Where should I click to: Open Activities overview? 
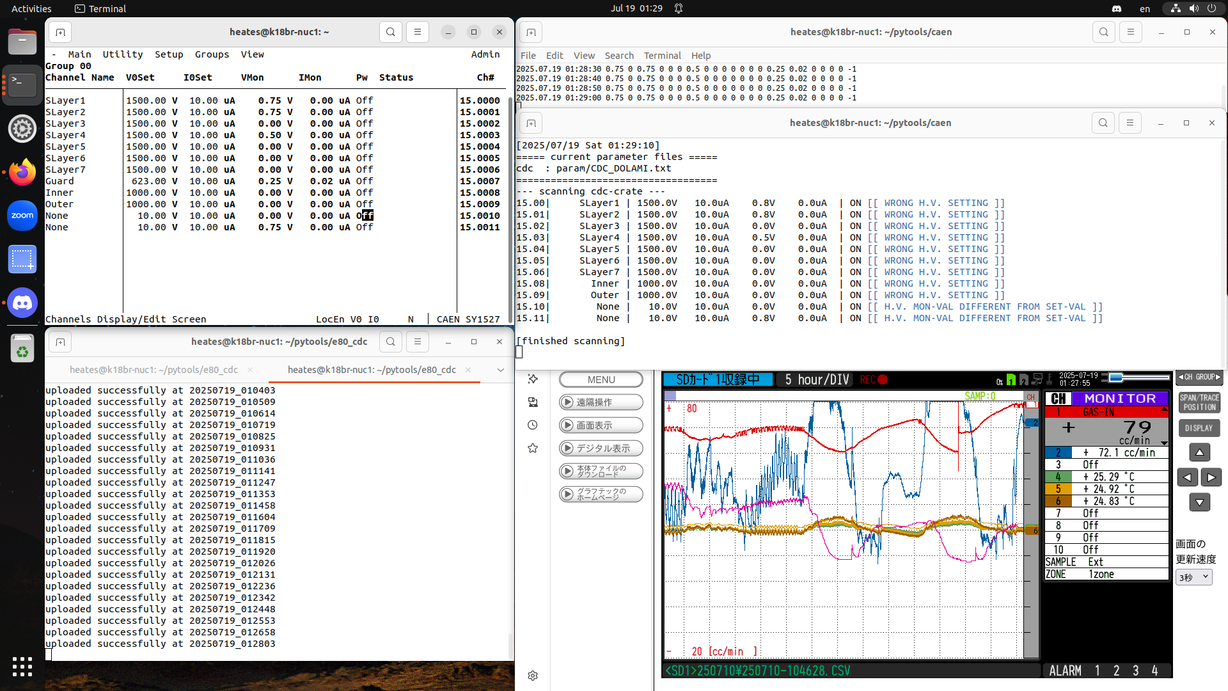[x=31, y=8]
